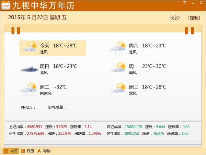The image size is (206, 155).
Task: Click the 今日 checkmark calendar icon
Action: (x=6, y=151)
